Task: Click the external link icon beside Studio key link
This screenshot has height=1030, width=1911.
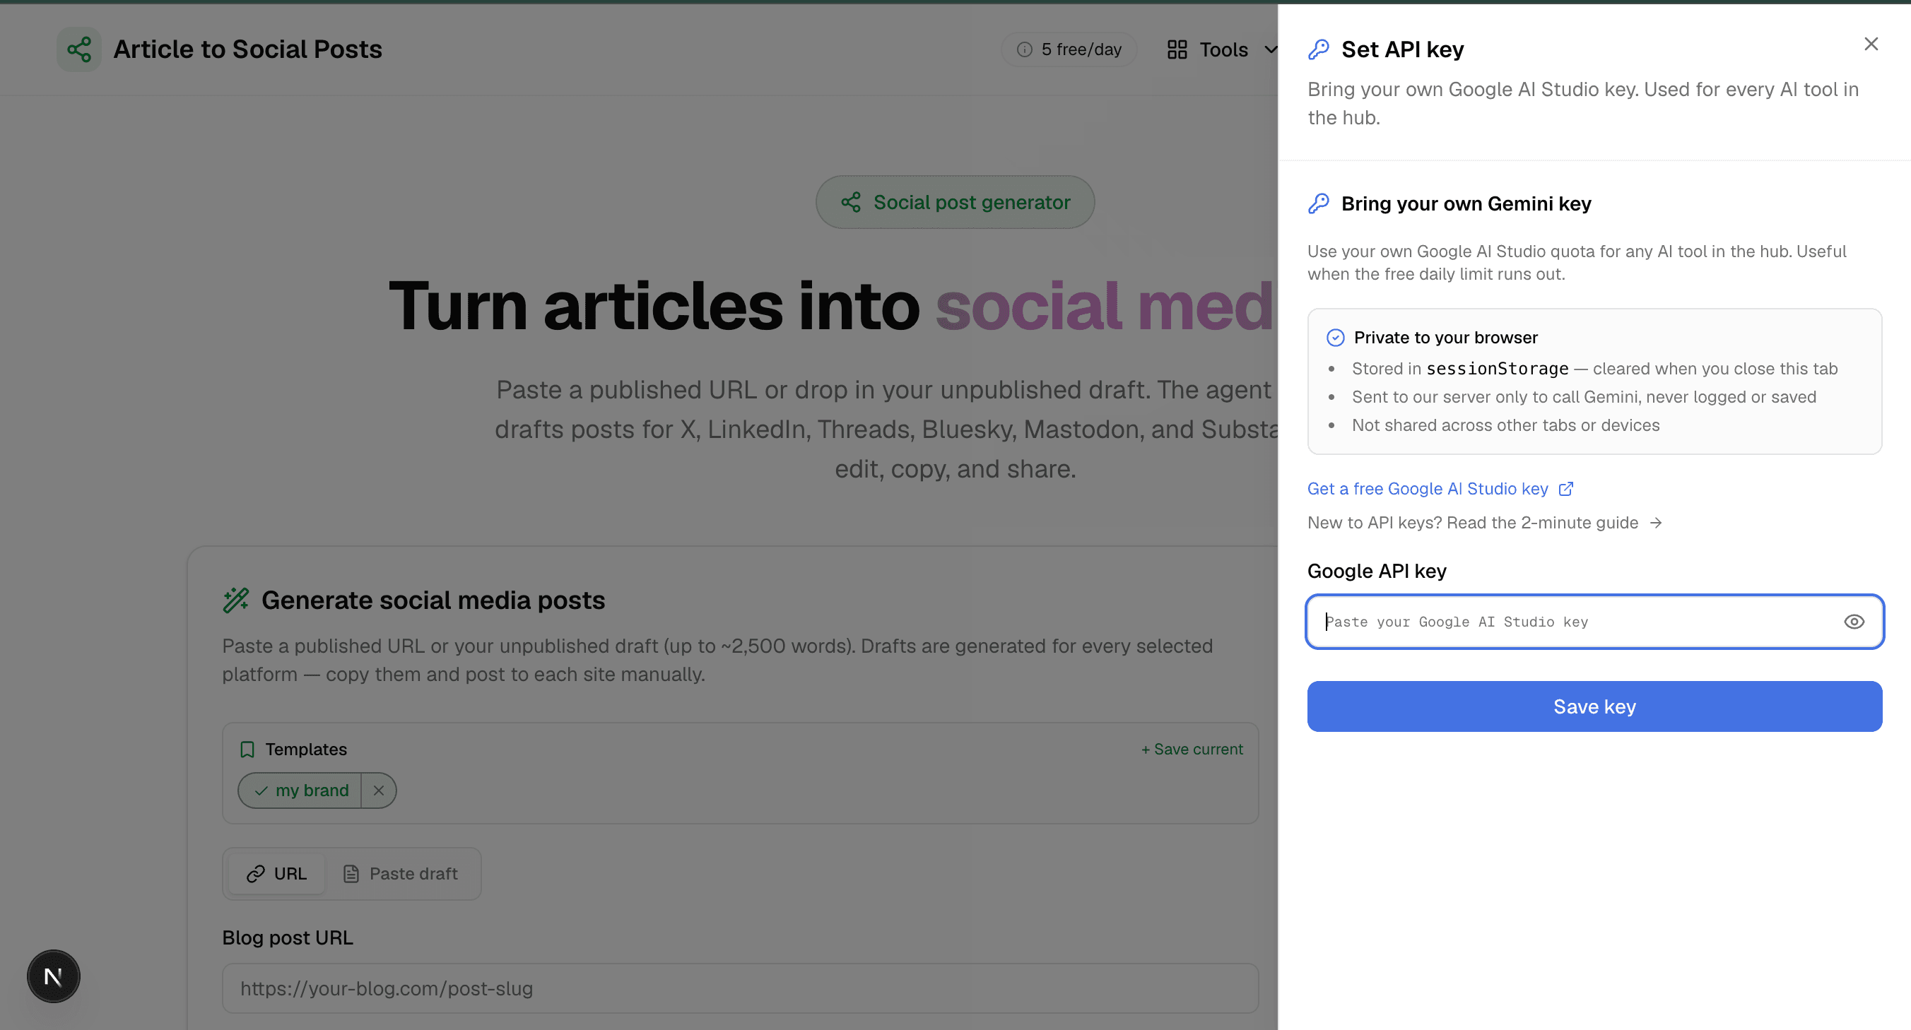Action: click(x=1565, y=489)
